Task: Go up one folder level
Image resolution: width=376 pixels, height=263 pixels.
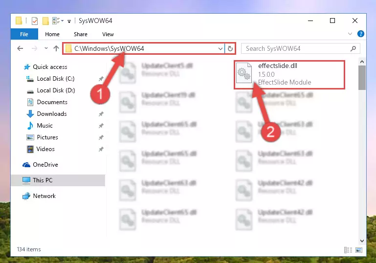Action: (56, 48)
